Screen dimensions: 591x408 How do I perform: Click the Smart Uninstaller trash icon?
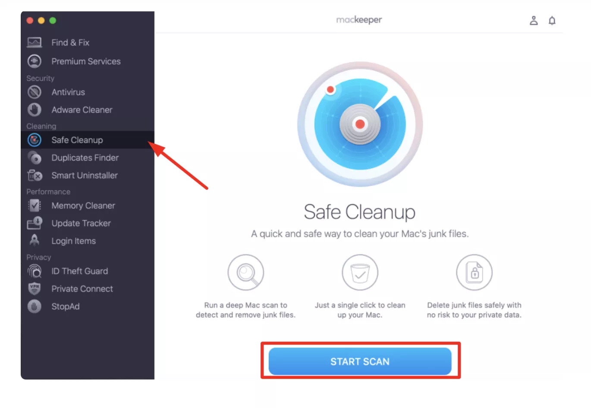(35, 175)
